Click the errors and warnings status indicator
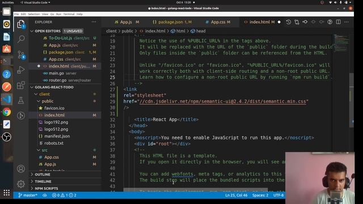This screenshot has width=363, height=204. pyautogui.click(x=64, y=195)
